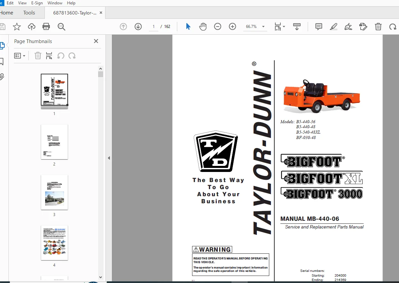This screenshot has height=283, width=399.
Task: Open the Help menu
Action: [71, 3]
